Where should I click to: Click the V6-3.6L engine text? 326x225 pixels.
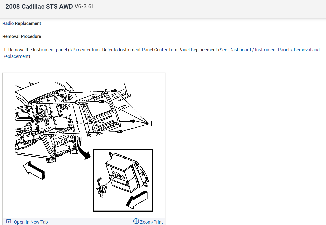coord(85,7)
